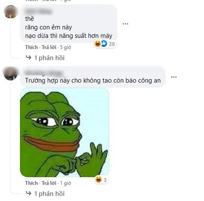204x201 pixels.
Task: Click Trả lời under the Pepe comment
Action: point(49,183)
